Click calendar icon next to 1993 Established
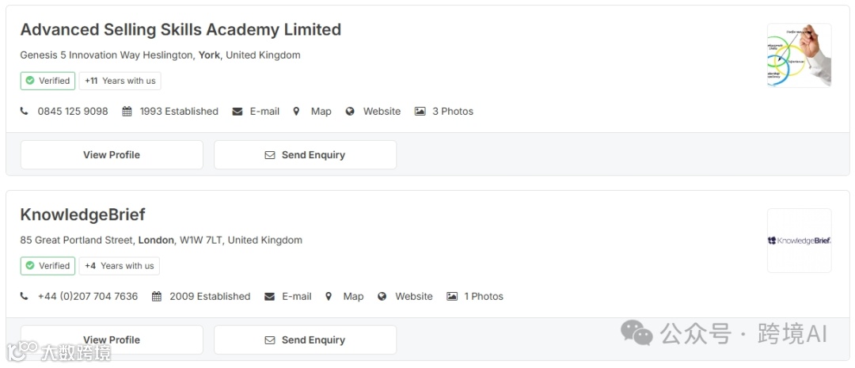855x368 pixels. coord(127,112)
